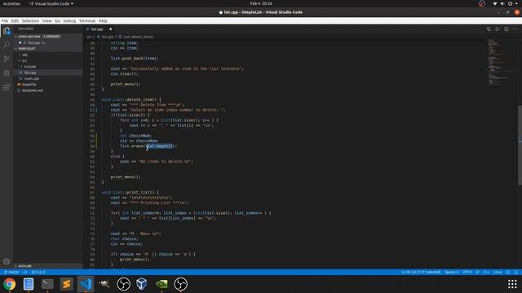Open the Source Control view

(x=7, y=59)
